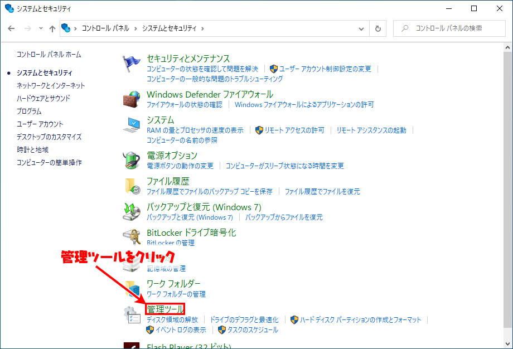The image size is (513, 349).
Task: Click リモート アシスタンスの起動 link
Action: click(371, 130)
